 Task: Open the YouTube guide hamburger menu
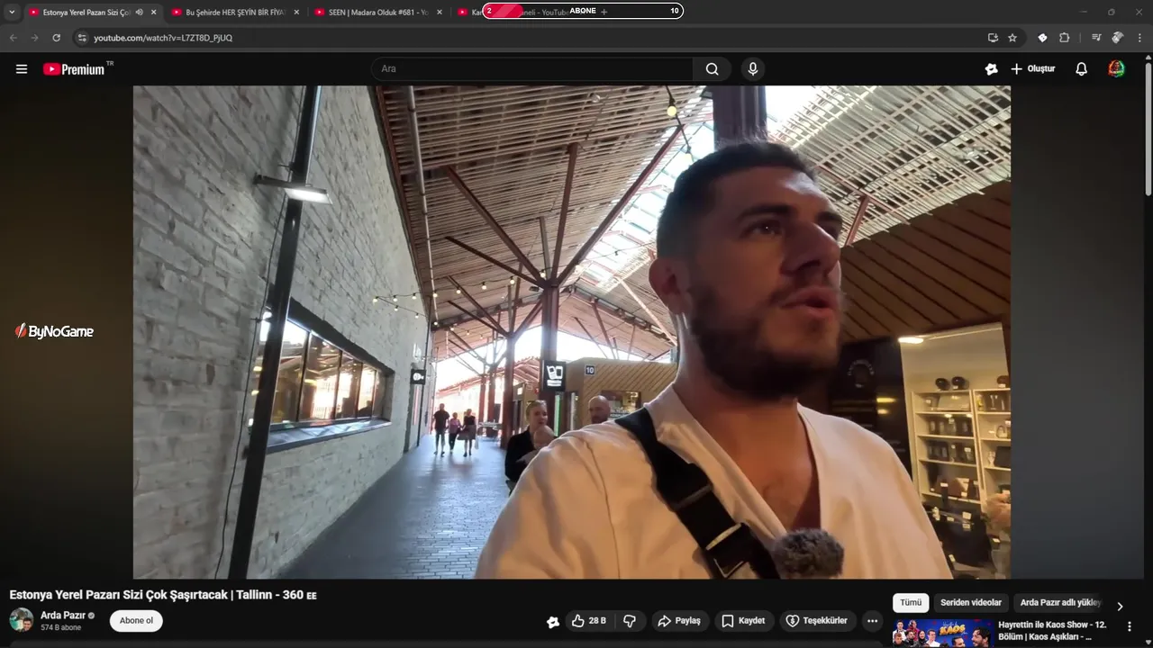coord(22,69)
